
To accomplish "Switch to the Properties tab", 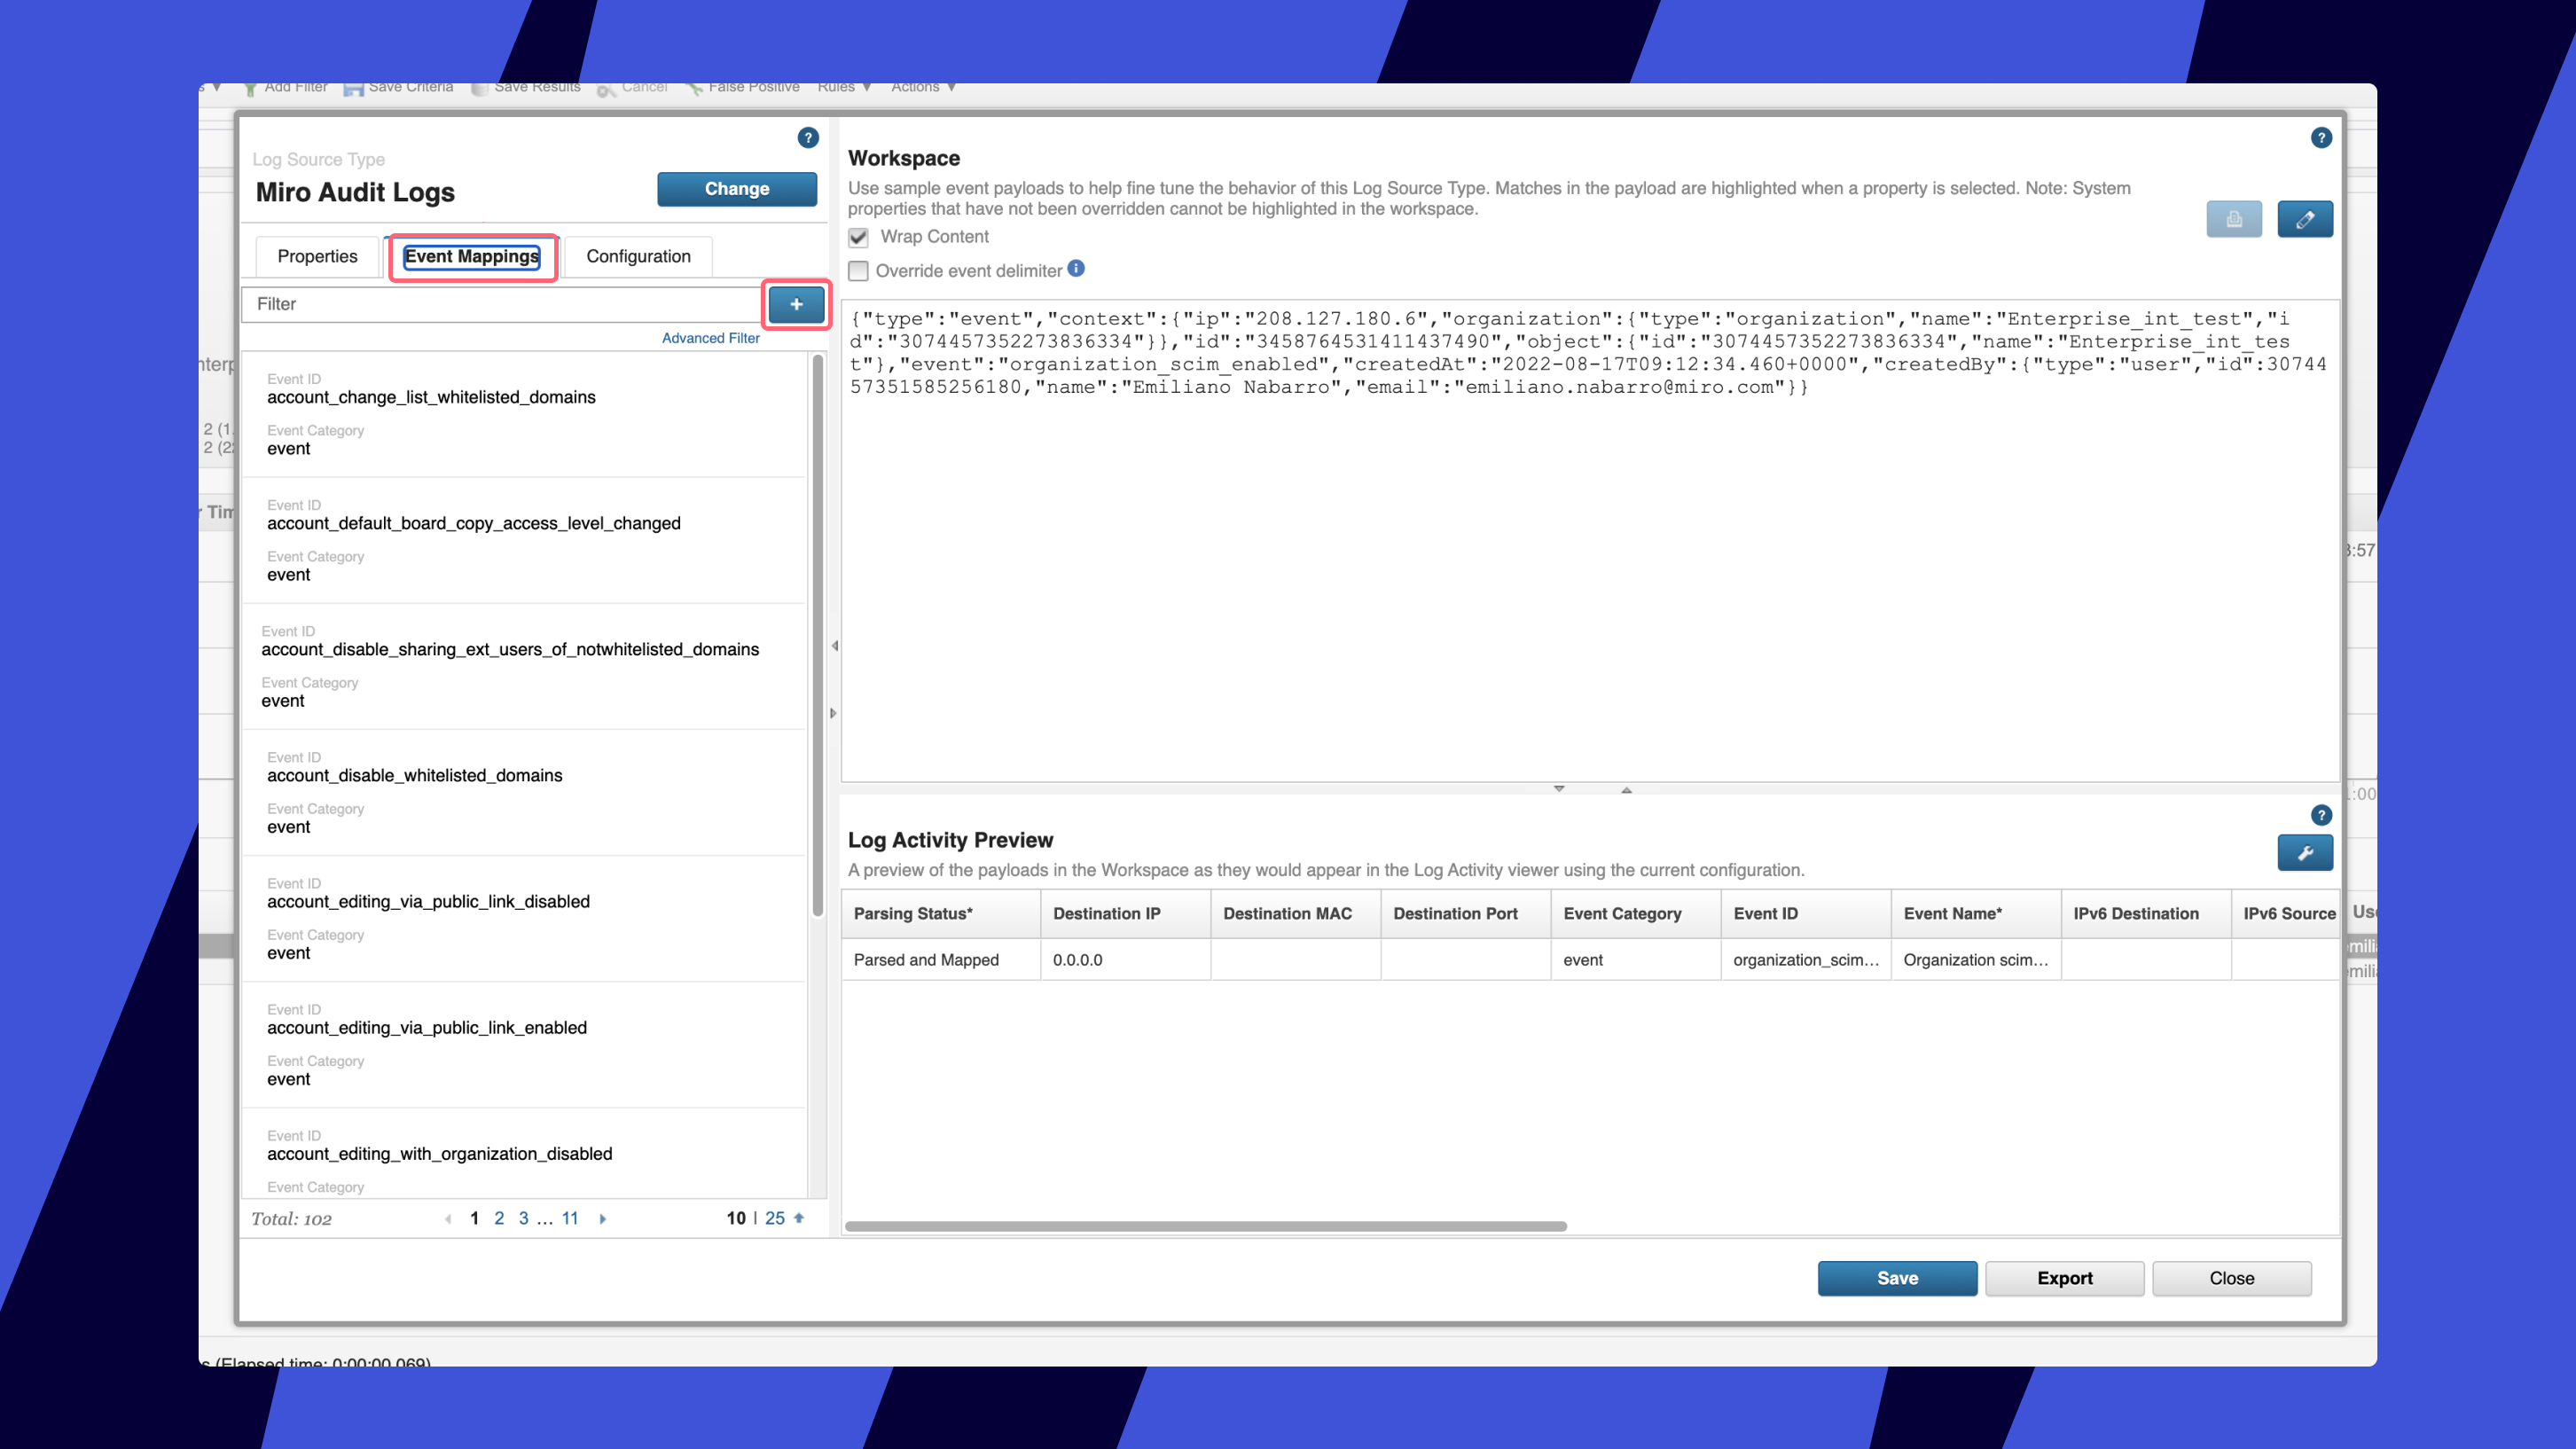I will click(x=317, y=256).
